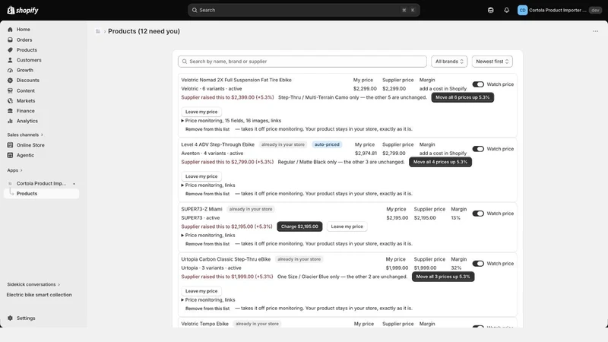The width and height of the screenshot is (608, 342).
Task: Open the Newest first sort dropdown
Action: (492, 62)
